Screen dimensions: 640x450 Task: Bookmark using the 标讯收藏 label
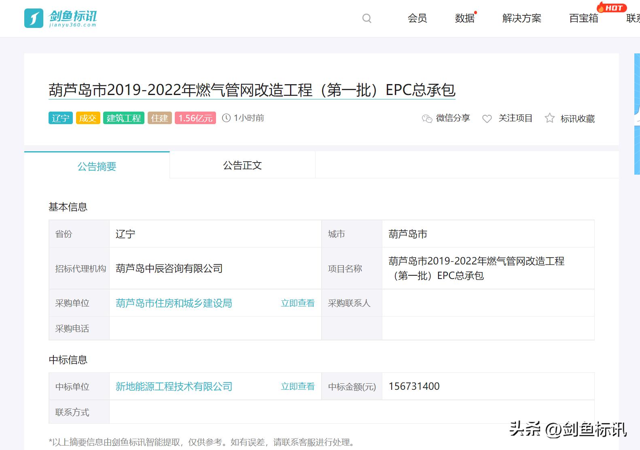coord(578,118)
